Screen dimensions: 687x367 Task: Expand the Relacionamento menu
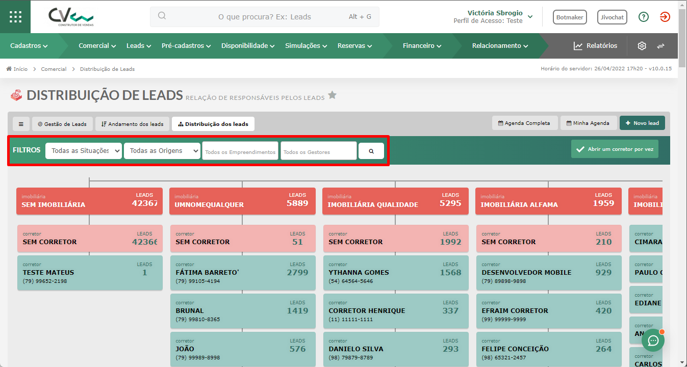(x=500, y=46)
